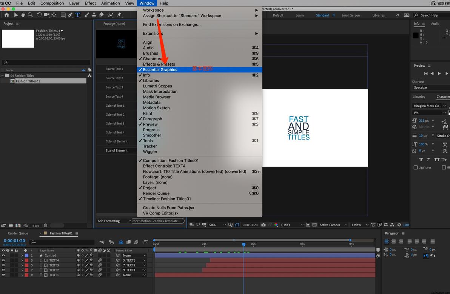
Task: Select the Hand tool
Action: pos(23,15)
